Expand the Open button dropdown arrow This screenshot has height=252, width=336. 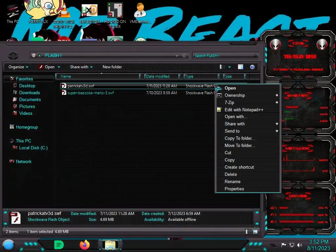pos(59,67)
